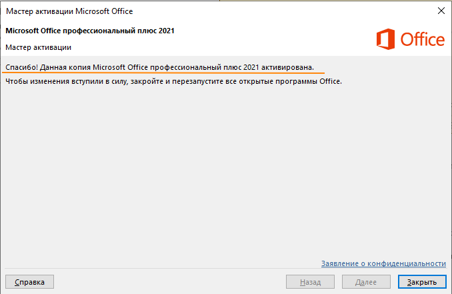Click the orange Office logo icon
Viewport: 452px width, 294px height.
[x=385, y=39]
